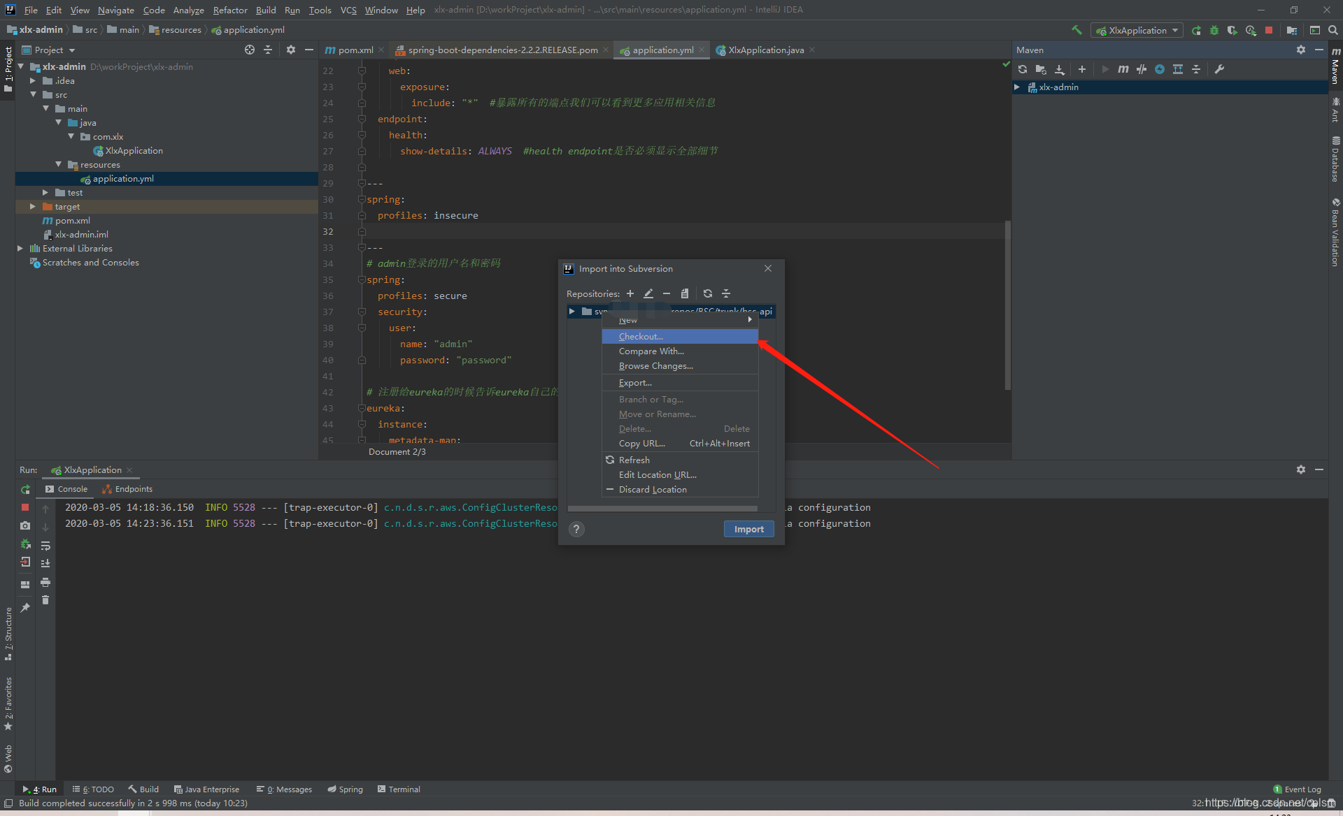Toggle Maven offline mode icon
This screenshot has width=1343, height=816.
(1142, 69)
